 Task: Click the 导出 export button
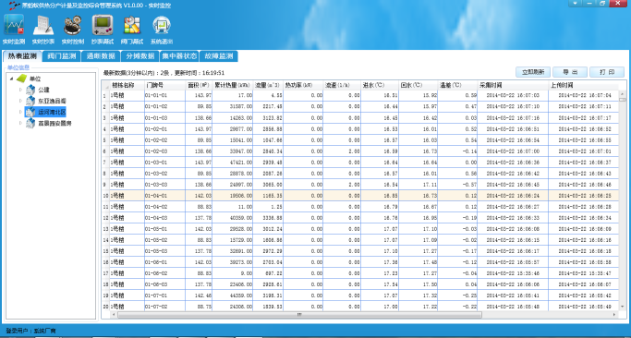tap(570, 72)
